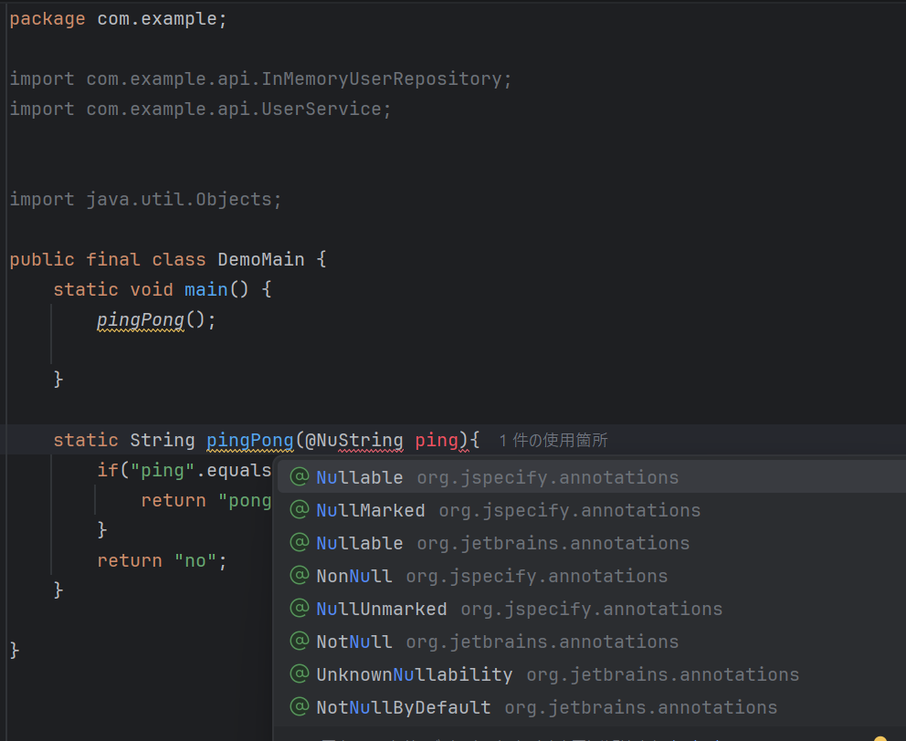
Task: Choose NotNullByDefault completion item
Action: (x=592, y=707)
